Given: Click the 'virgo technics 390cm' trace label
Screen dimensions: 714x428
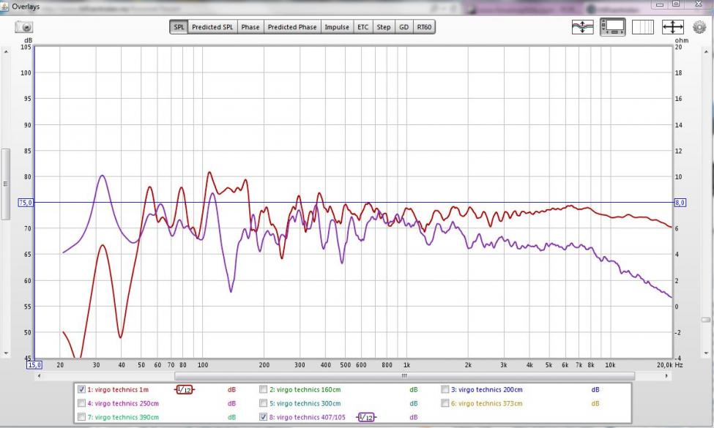Looking at the screenshot, I should pyautogui.click(x=127, y=417).
